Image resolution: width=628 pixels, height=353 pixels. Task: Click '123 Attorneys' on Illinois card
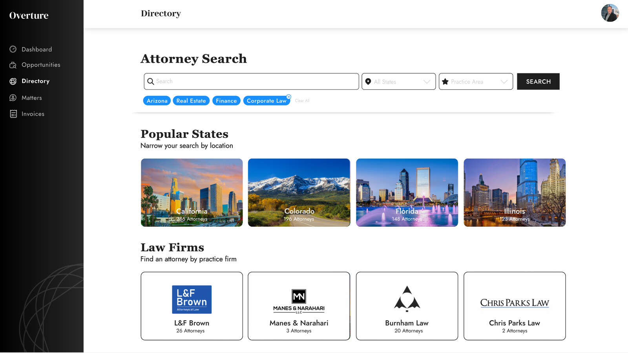(x=515, y=219)
